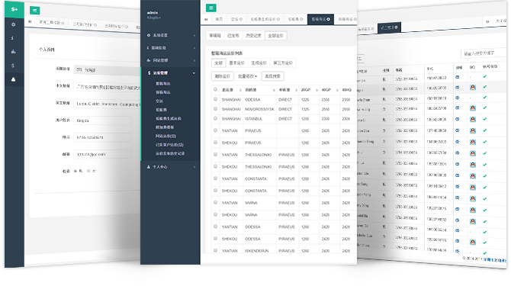Click the eye icon in the first contact row
Screen dimensions: 511x286
pyautogui.click(x=457, y=77)
